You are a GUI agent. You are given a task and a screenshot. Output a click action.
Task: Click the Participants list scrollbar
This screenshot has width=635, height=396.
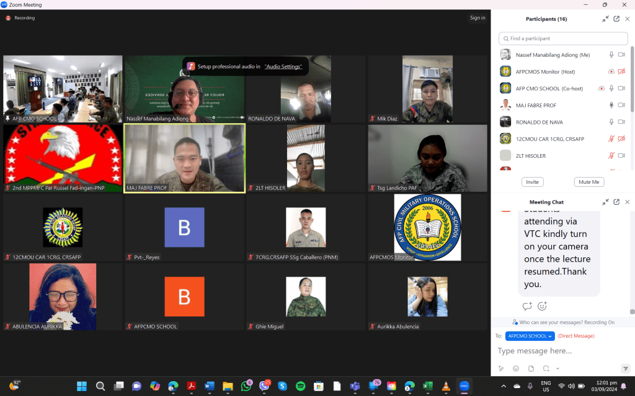[632, 80]
